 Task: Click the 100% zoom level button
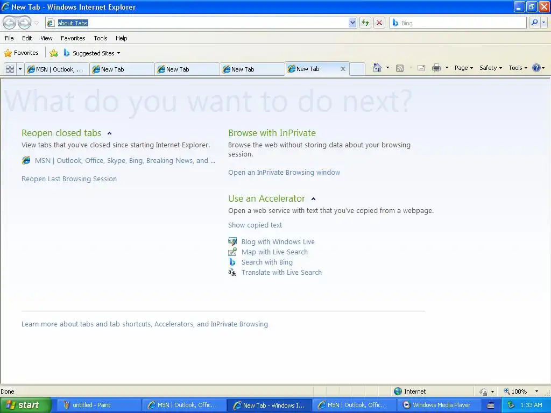(515, 391)
